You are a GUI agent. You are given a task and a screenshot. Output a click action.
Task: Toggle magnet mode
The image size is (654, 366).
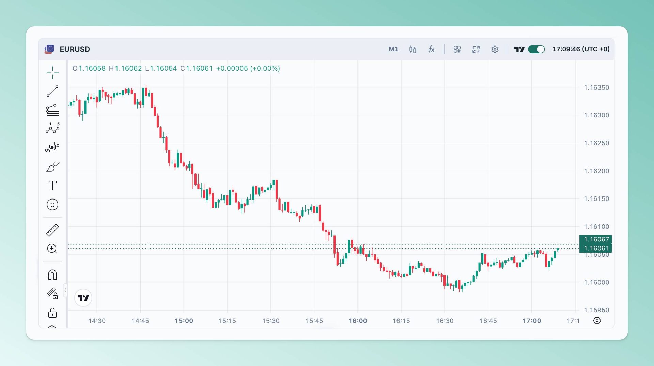pyautogui.click(x=52, y=274)
